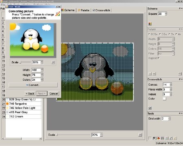This screenshot has width=183, height=146.
Task: Select the 4x radio button
Action: pos(176,34)
